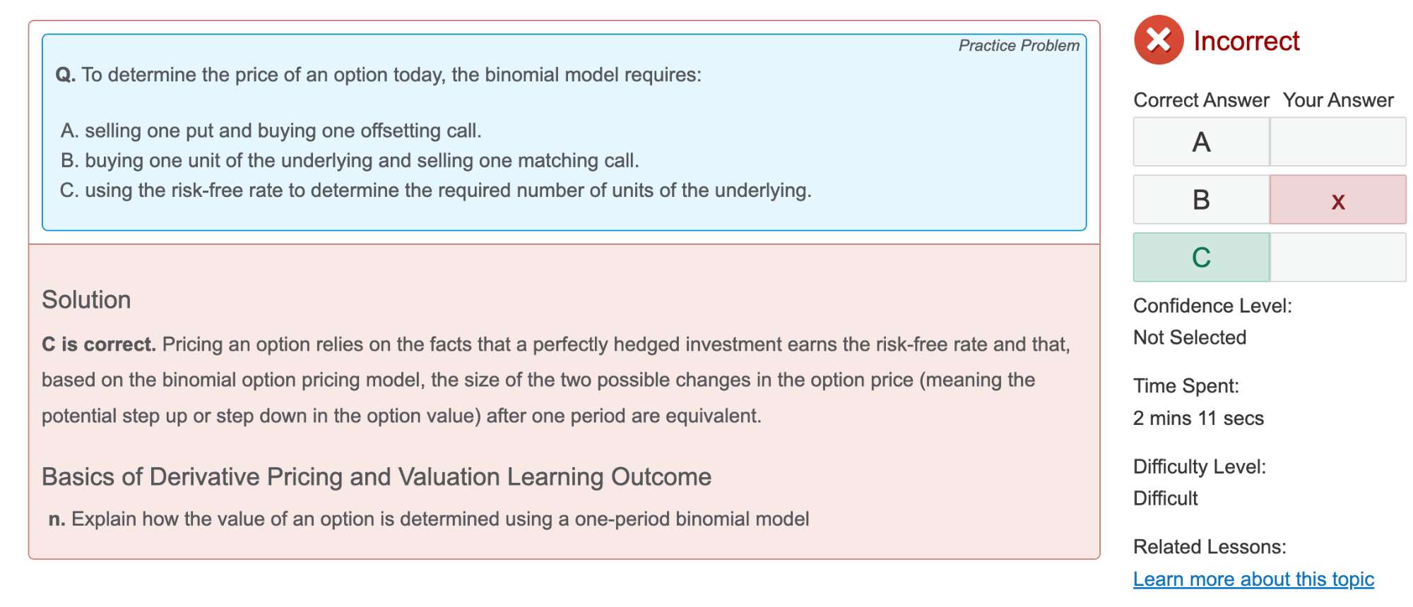Select answer option A text about selling one put
The height and width of the screenshot is (607, 1413).
(x=271, y=131)
